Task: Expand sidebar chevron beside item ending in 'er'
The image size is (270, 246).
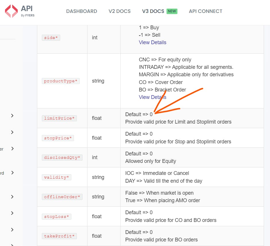Action: (x=12, y=149)
